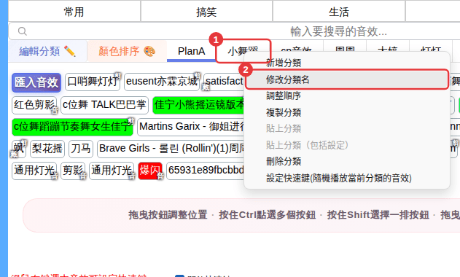The width and height of the screenshot is (460, 277).
Task: Play the eusent亦霖京城 sound button
Action: [162, 82]
